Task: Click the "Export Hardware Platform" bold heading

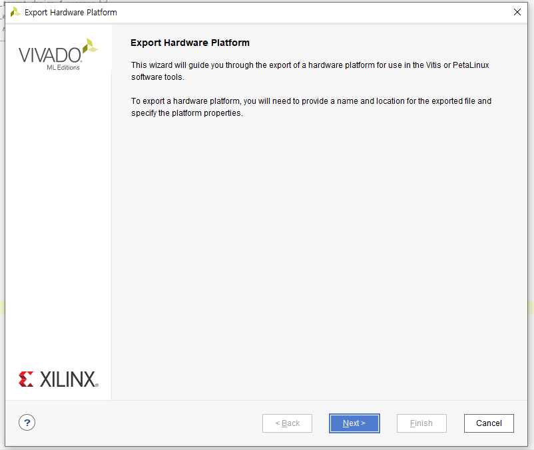Action: (190, 43)
